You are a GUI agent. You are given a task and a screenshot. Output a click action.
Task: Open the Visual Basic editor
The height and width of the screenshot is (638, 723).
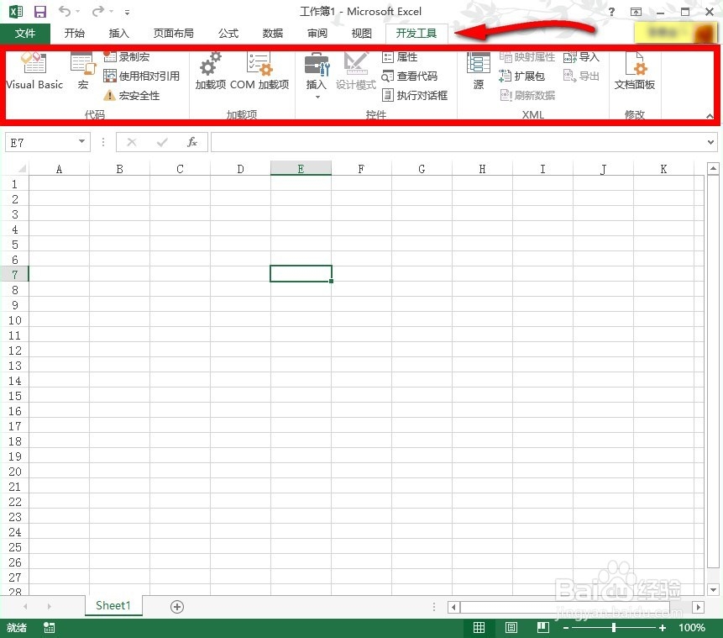pos(34,70)
